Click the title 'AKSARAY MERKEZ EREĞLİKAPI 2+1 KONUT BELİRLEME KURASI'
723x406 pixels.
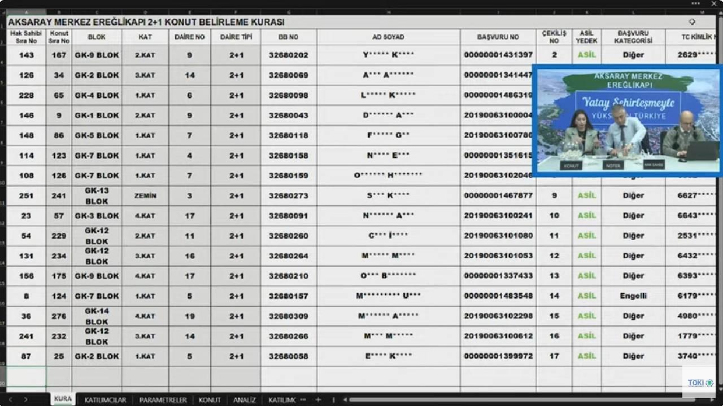point(146,23)
